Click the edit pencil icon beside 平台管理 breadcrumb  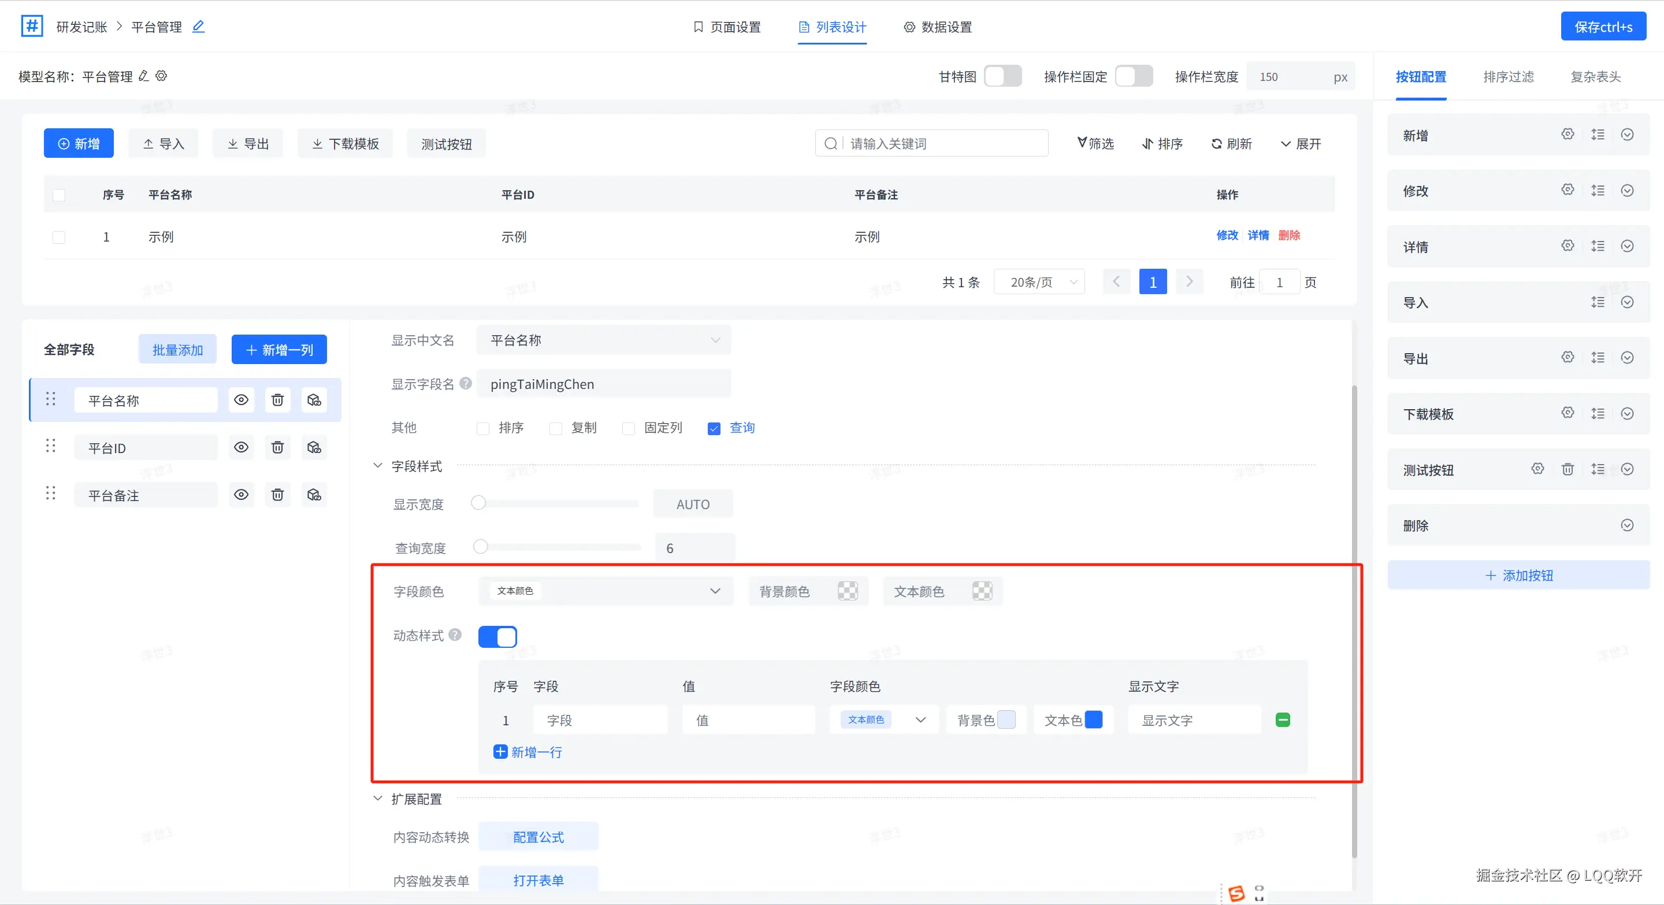pyautogui.click(x=199, y=27)
